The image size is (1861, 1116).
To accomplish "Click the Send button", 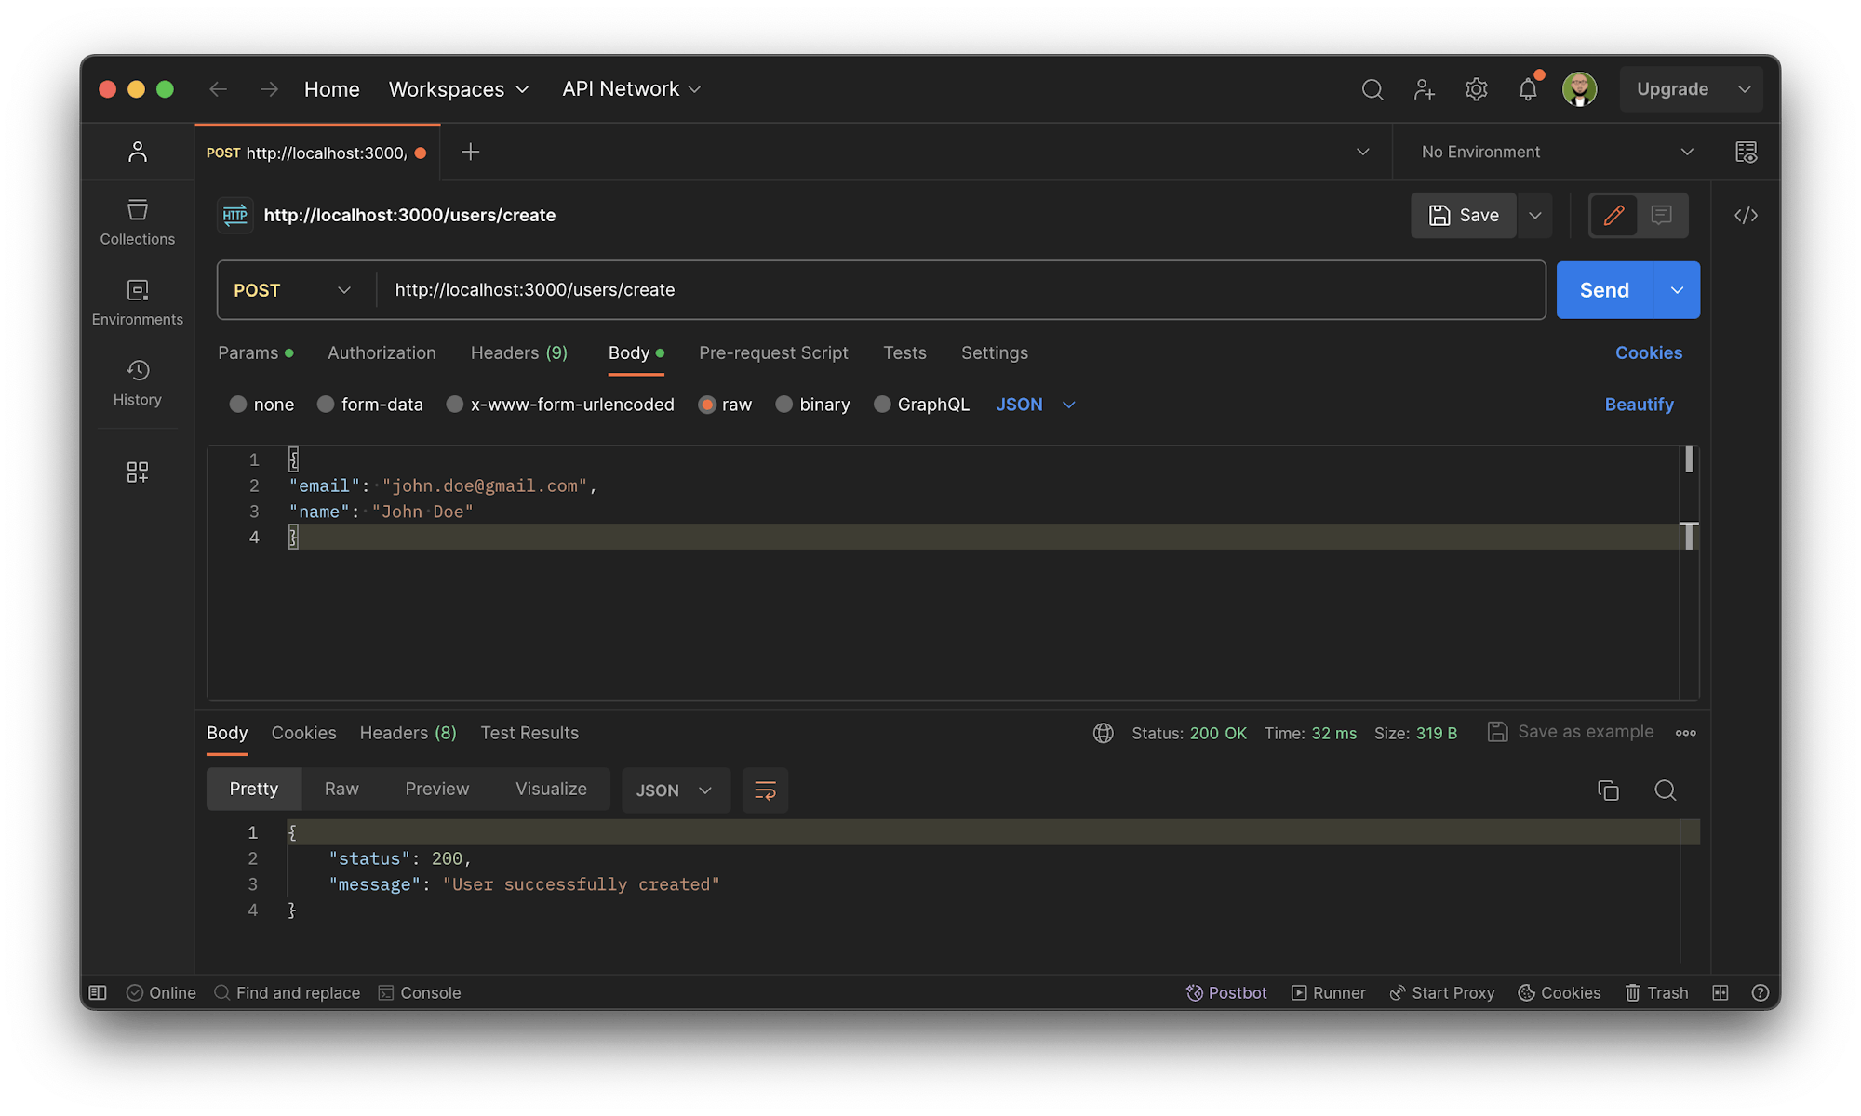I will coord(1602,289).
